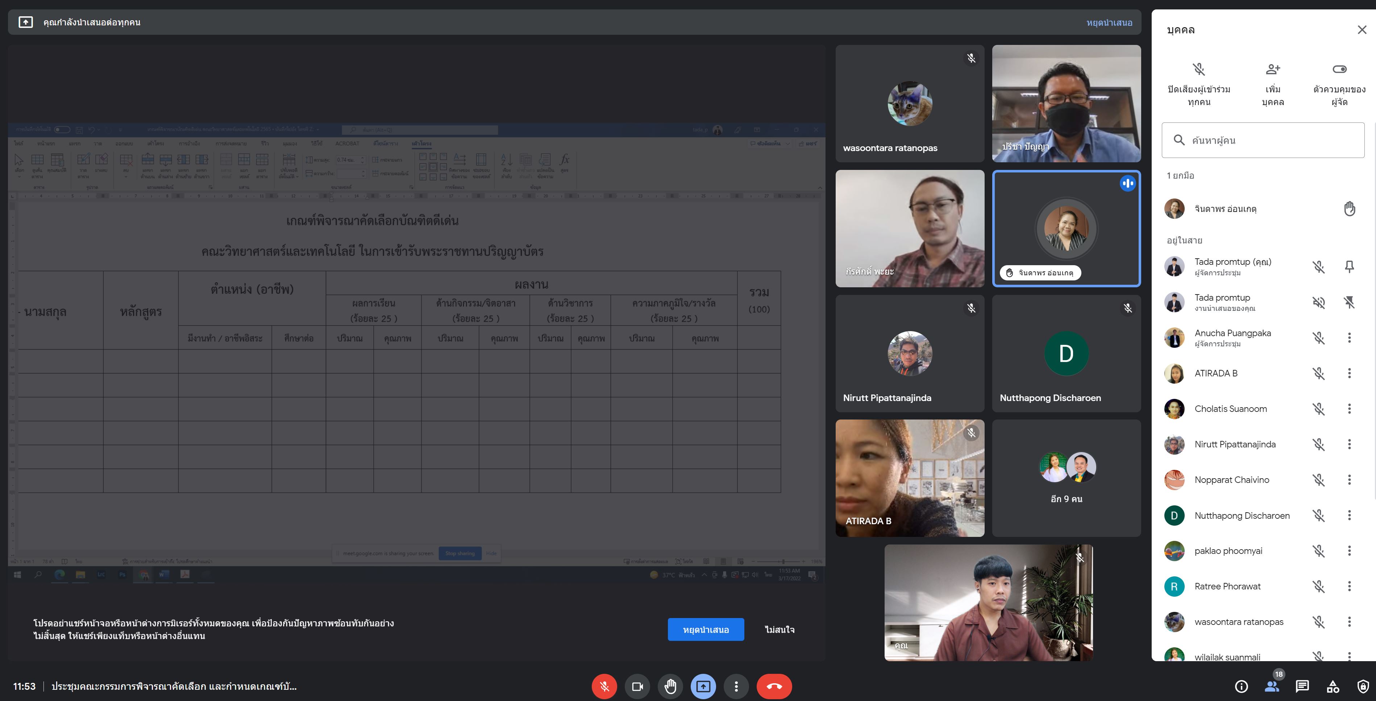The height and width of the screenshot is (701, 1376).
Task: Open the chat panel icon
Action: tap(1302, 686)
